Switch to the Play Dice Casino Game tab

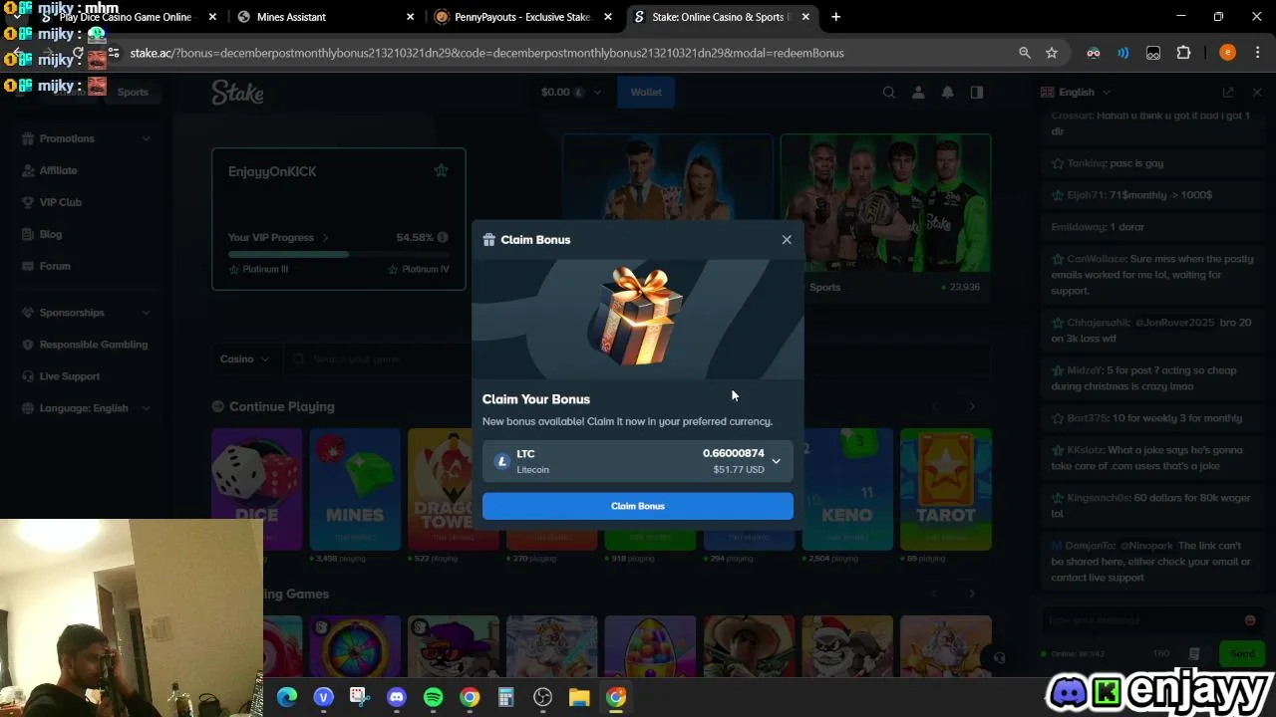pyautogui.click(x=128, y=17)
